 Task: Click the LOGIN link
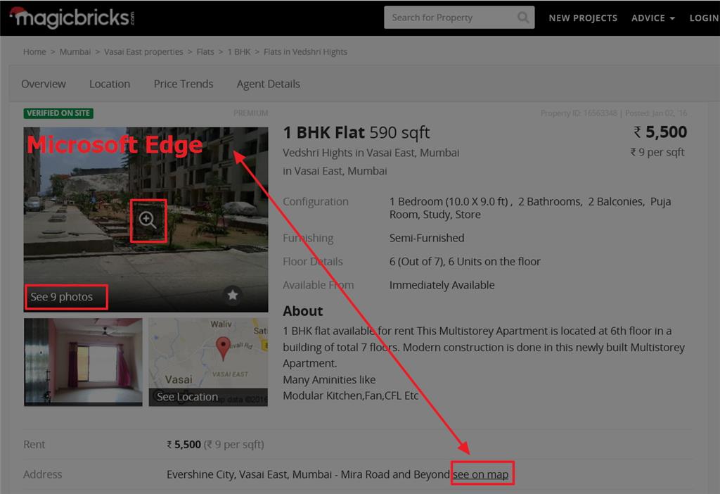[x=704, y=18]
